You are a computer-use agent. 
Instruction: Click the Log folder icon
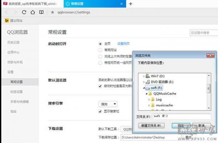(x=153, y=99)
